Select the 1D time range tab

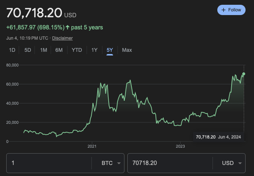click(x=12, y=50)
